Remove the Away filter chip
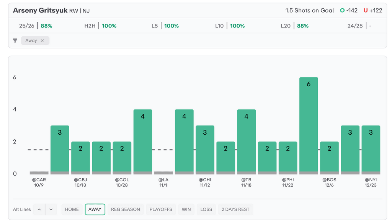 42,40
